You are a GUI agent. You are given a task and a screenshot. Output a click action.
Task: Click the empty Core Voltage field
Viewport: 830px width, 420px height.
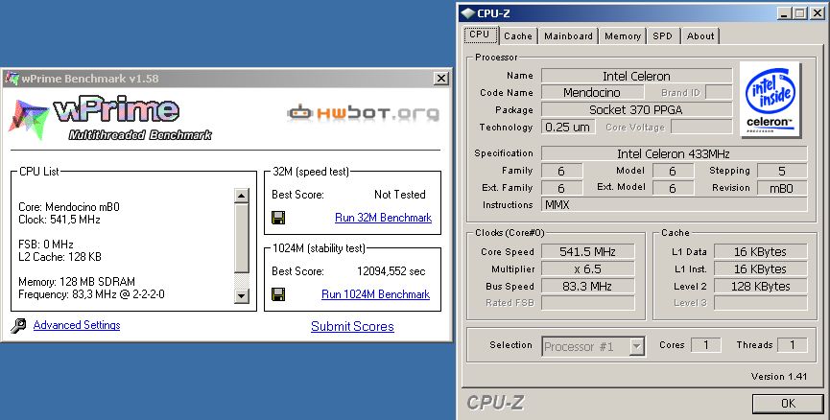pyautogui.click(x=701, y=127)
